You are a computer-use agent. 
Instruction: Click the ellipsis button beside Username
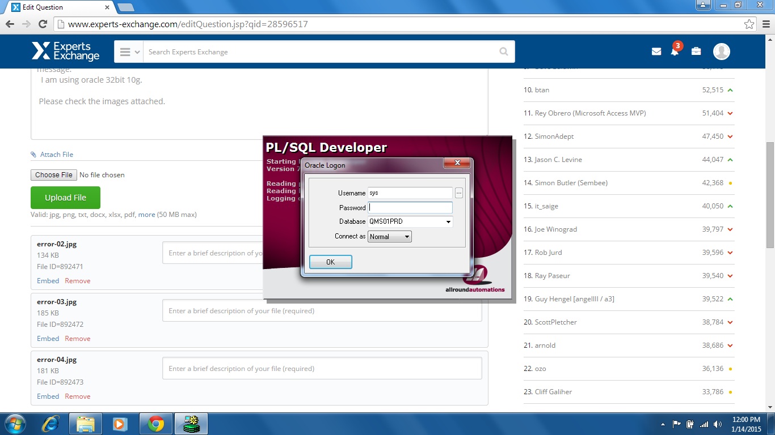click(x=459, y=193)
